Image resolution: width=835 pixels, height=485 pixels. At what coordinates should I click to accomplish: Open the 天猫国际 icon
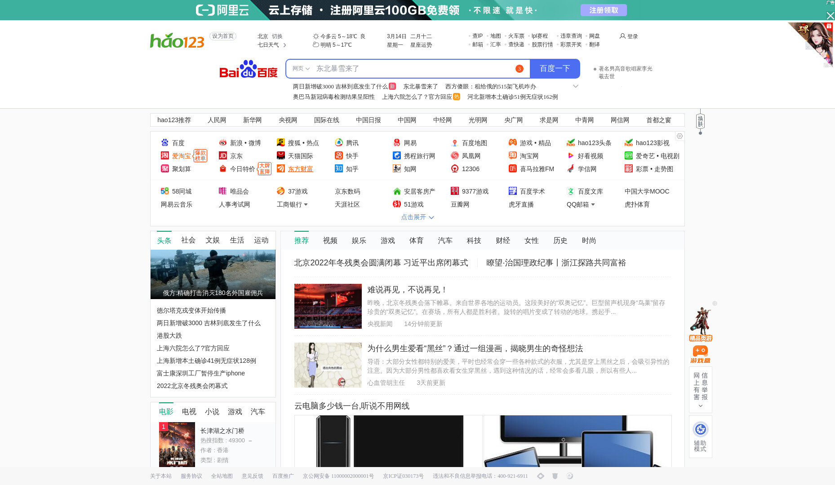tap(281, 156)
